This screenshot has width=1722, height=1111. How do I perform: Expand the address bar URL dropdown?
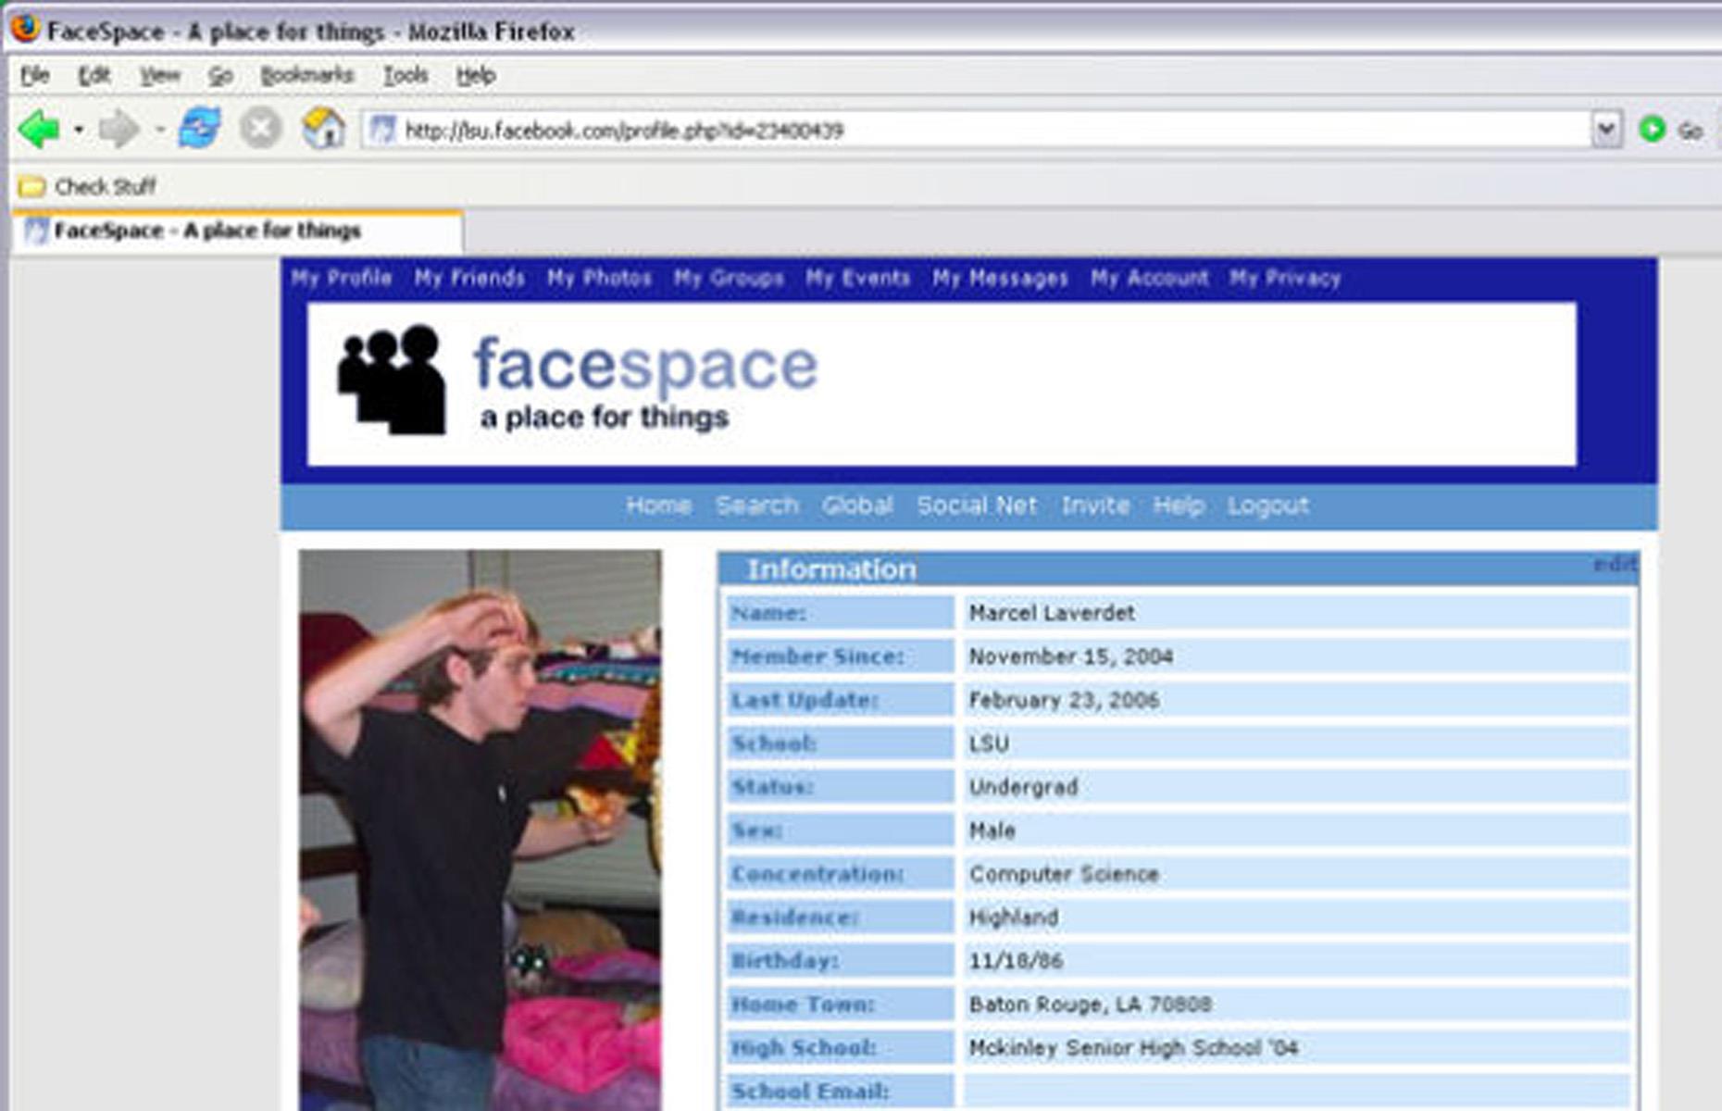pyautogui.click(x=1606, y=130)
